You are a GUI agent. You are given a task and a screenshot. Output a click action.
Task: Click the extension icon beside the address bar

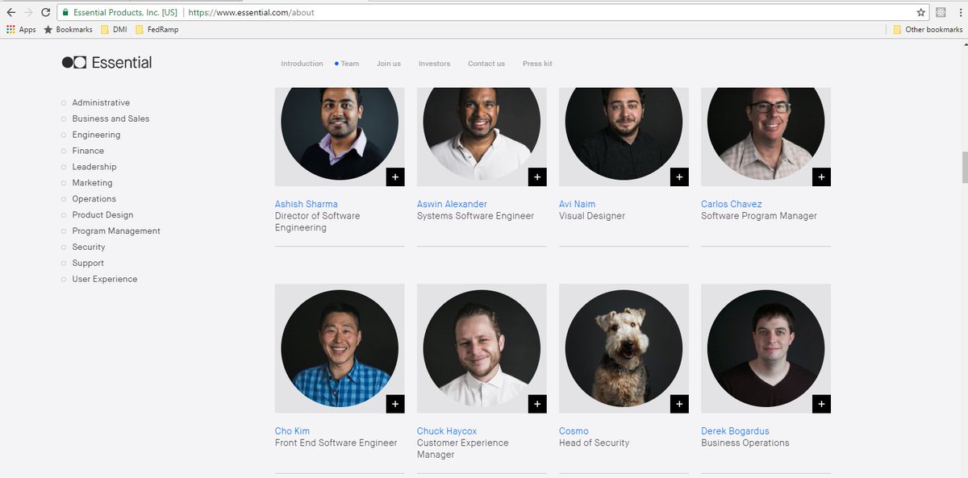coord(941,13)
